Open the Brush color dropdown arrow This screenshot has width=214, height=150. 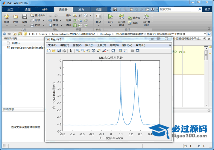[108, 51]
